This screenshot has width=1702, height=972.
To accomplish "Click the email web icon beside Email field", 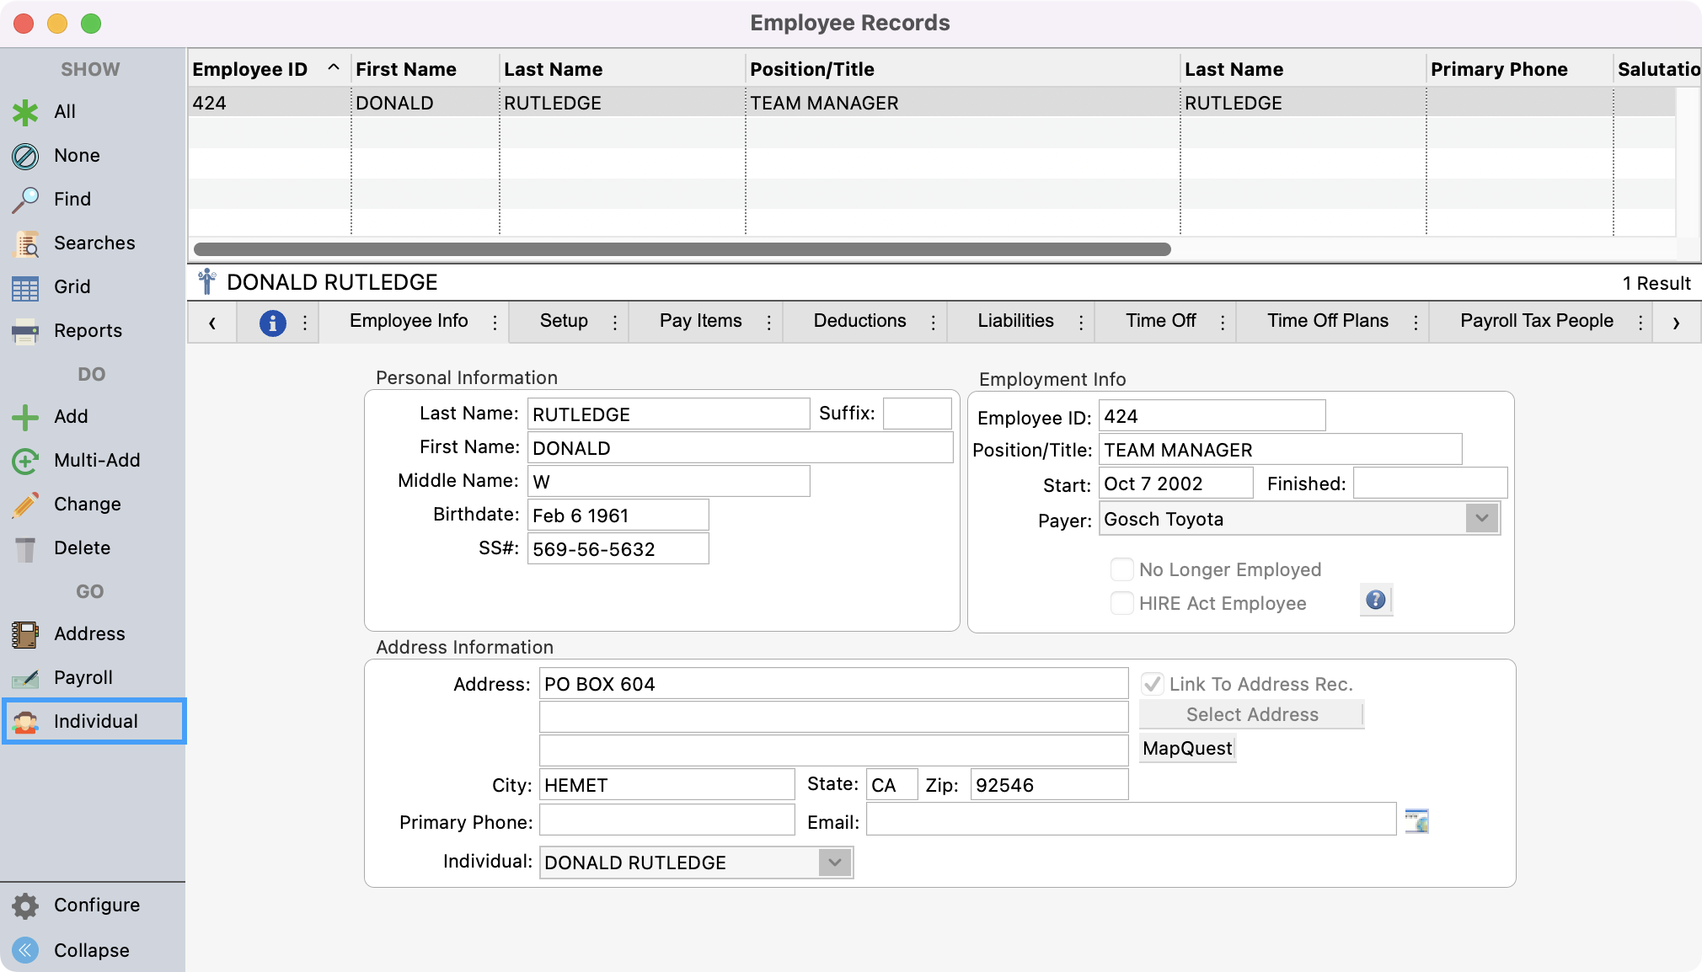I will pos(1416,820).
